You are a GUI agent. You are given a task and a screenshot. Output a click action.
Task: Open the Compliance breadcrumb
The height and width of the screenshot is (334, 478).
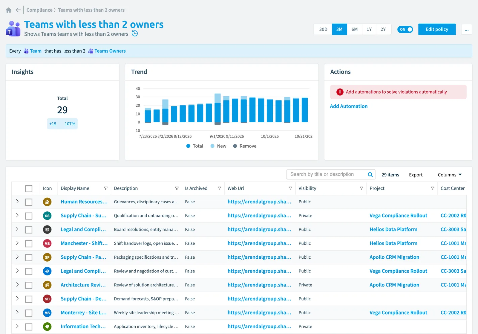(x=39, y=10)
